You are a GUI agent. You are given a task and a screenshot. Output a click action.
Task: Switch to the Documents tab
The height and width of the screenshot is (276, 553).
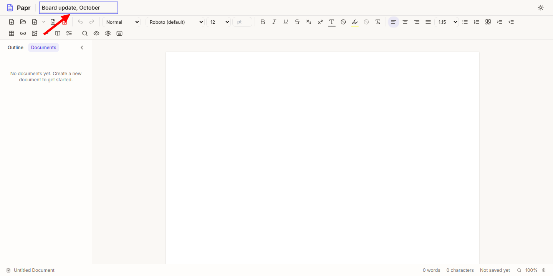coord(43,48)
